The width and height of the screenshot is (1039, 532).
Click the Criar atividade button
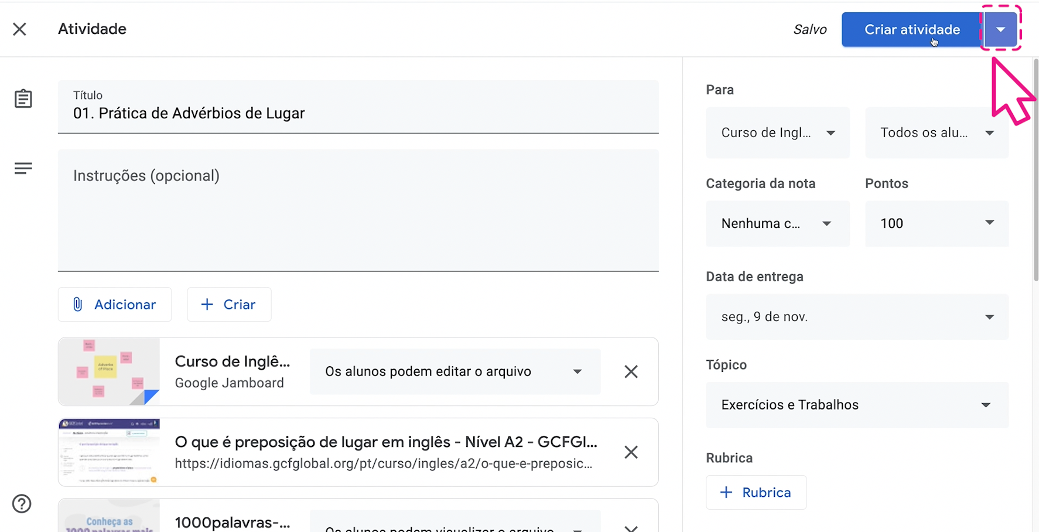click(912, 29)
